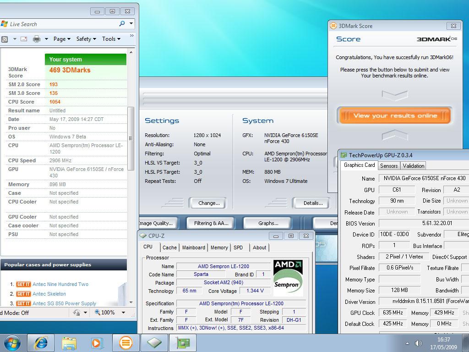The width and height of the screenshot is (469, 352).
Task: Switch to the CPU tab in CPU-Z
Action: (148, 247)
